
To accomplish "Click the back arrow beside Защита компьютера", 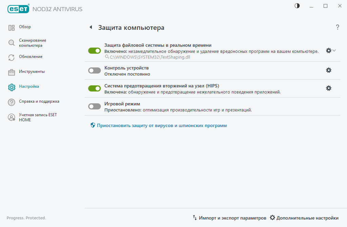I will click(90, 27).
